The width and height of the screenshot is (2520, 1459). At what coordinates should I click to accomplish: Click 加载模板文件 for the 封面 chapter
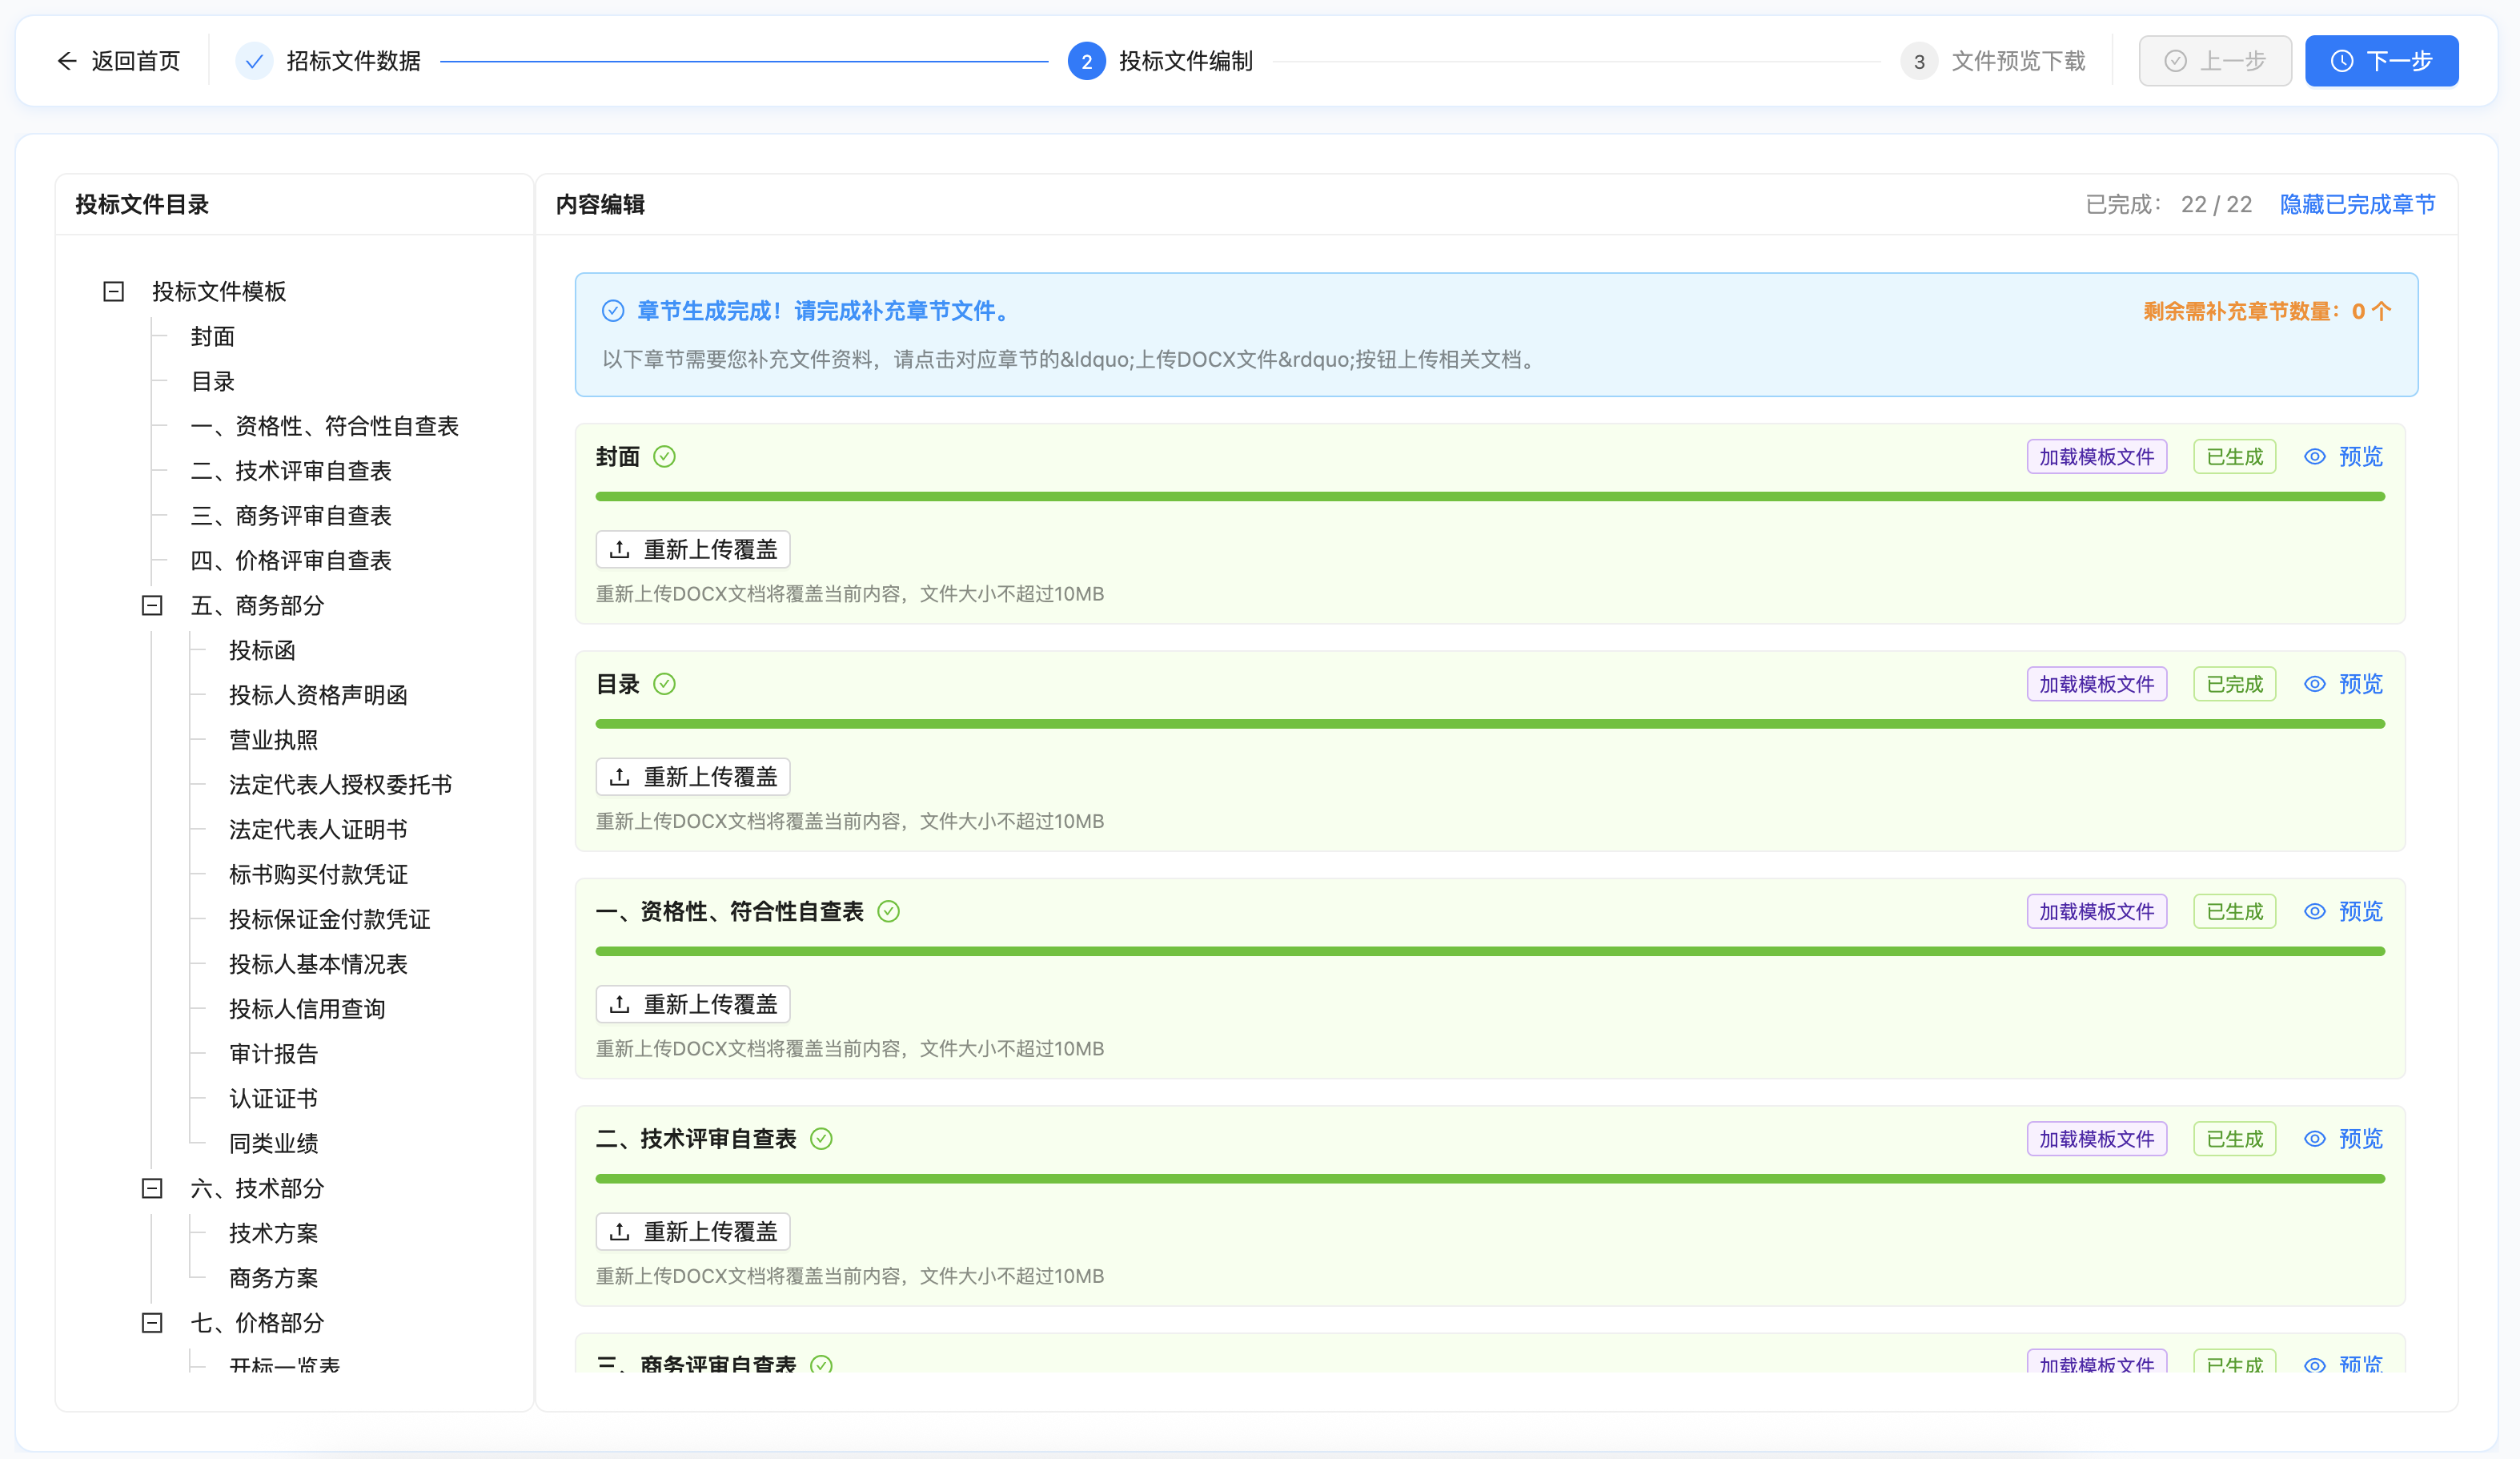pyautogui.click(x=2096, y=456)
